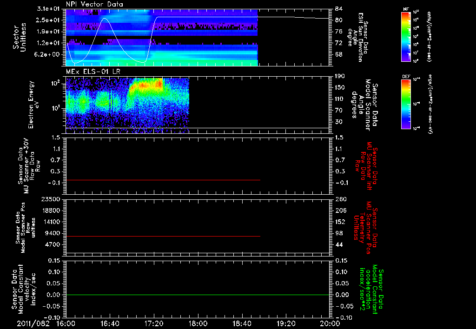
Task: Click the 152 telemetry tick label
Action: 340,222
